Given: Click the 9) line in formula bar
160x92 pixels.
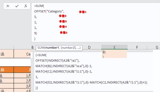Looking at the screenshot, I should point(35,33).
